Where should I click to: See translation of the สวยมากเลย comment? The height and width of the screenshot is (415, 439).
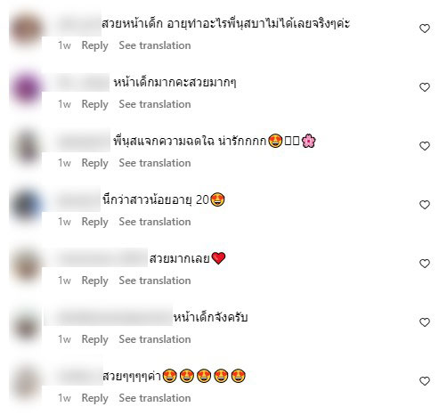(155, 281)
